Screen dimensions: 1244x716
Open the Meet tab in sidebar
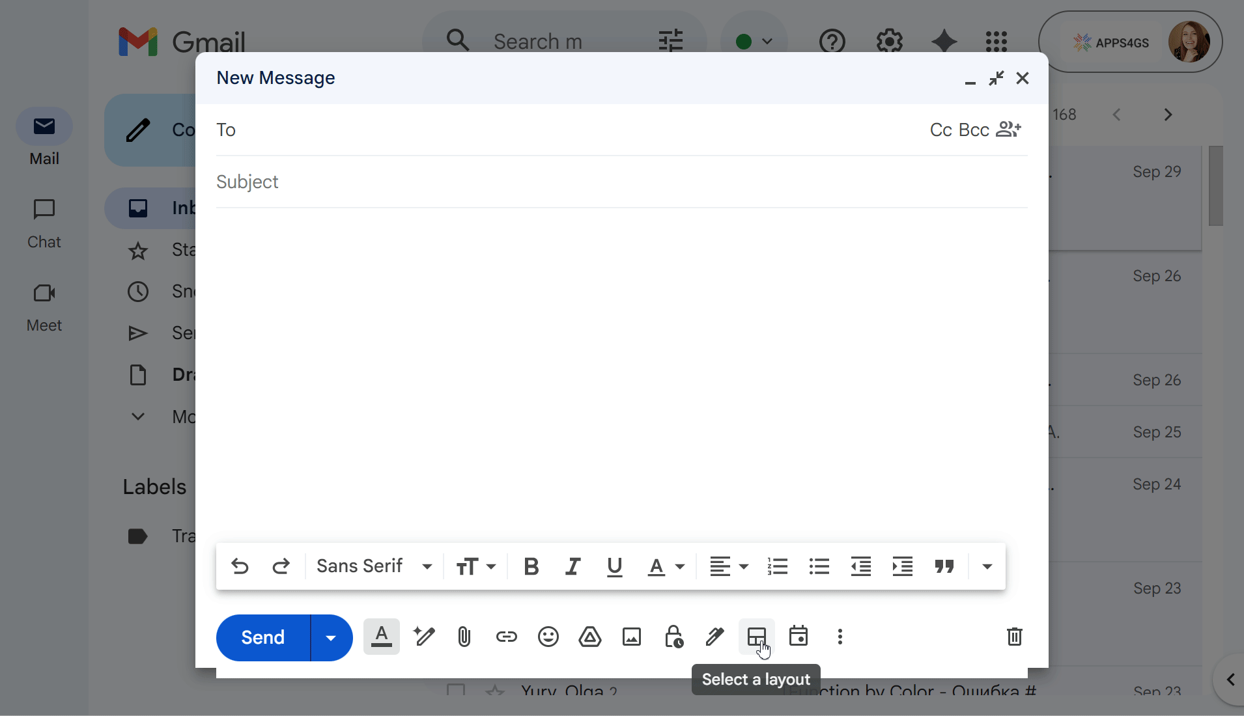44,307
